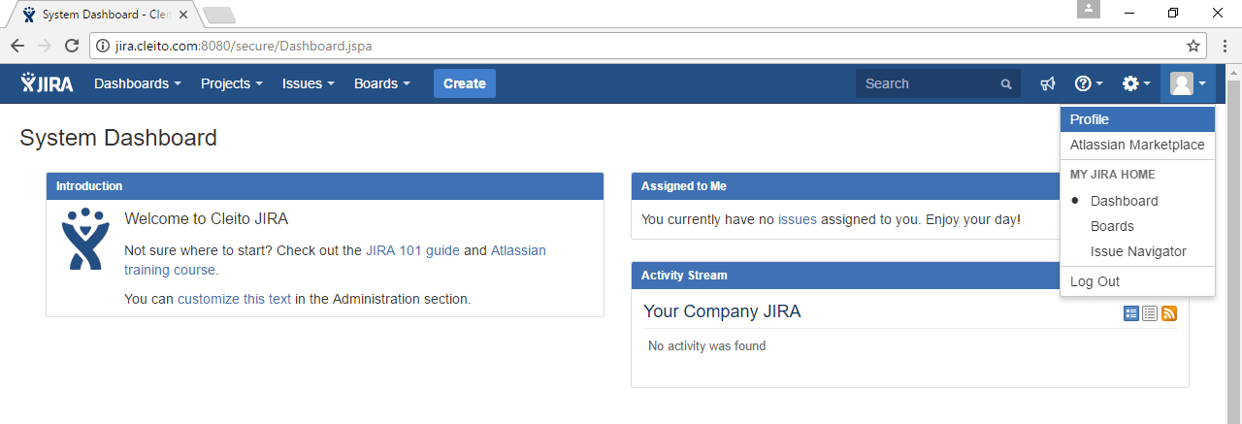Select Profile from user menu
The image size is (1242, 424).
click(1137, 119)
